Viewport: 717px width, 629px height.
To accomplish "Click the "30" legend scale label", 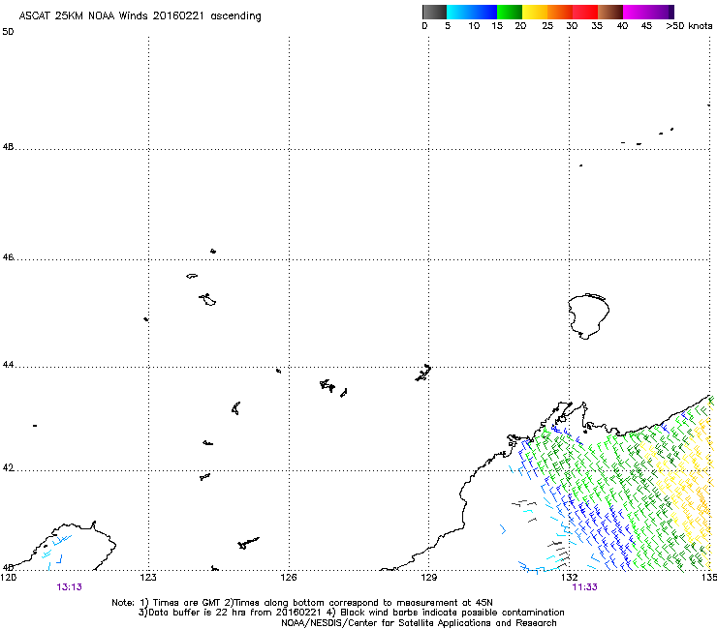I will (x=572, y=26).
